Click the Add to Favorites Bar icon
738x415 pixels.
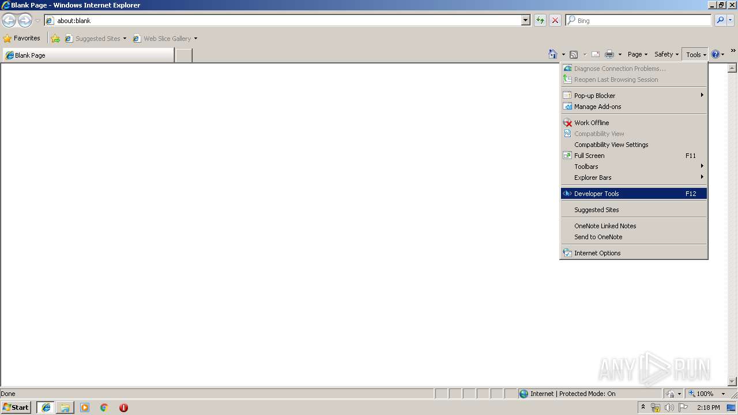point(55,39)
